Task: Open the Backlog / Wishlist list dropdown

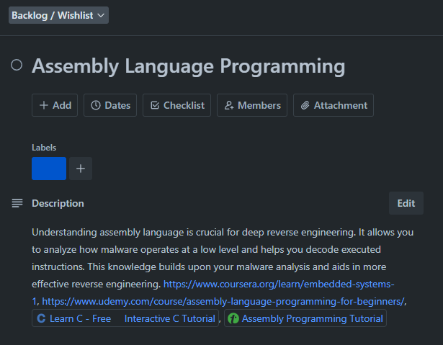Action: (x=58, y=15)
